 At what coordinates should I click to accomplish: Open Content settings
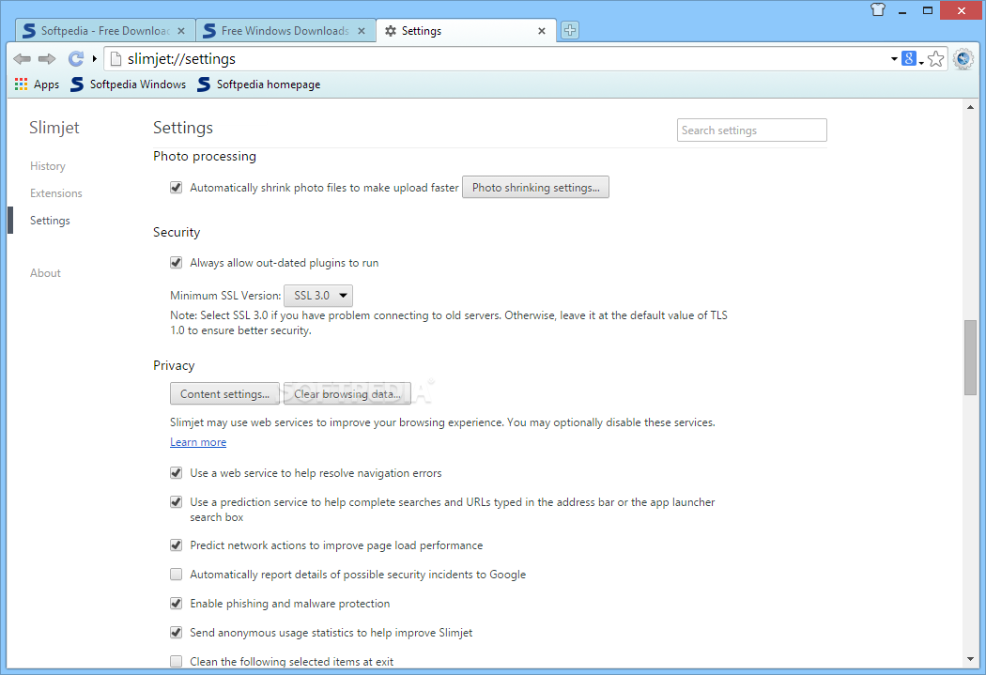224,394
